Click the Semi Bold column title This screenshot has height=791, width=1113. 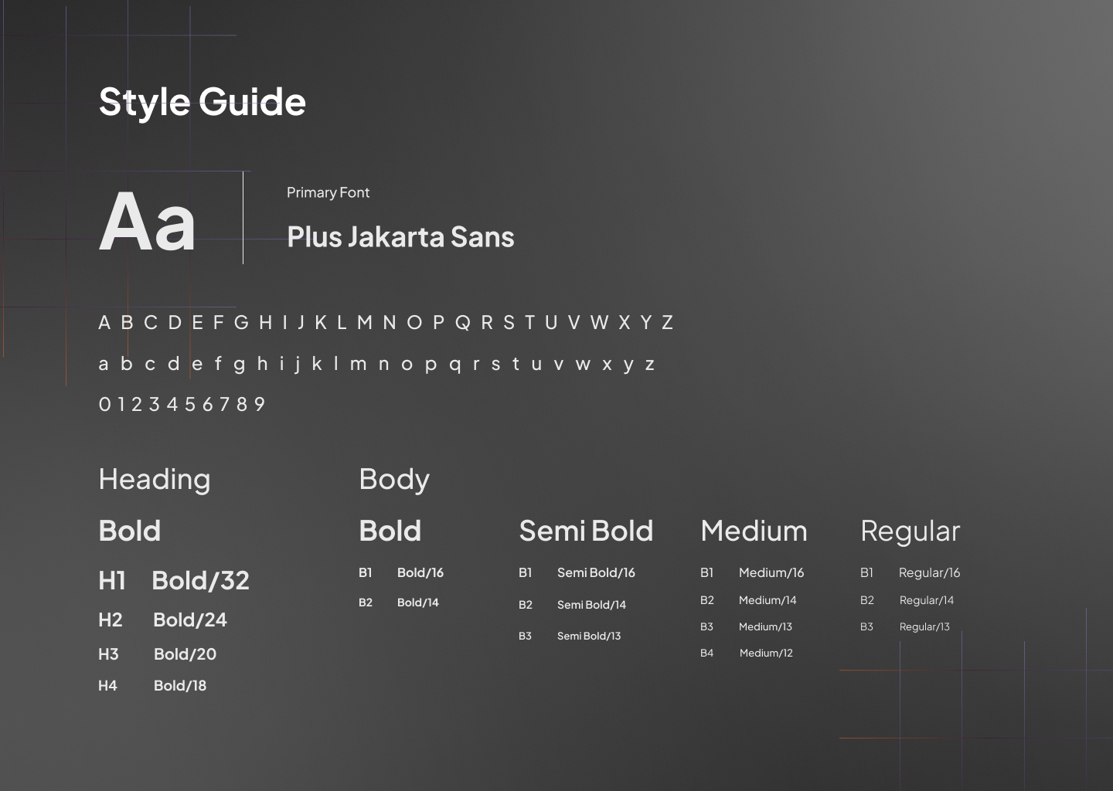click(x=586, y=531)
